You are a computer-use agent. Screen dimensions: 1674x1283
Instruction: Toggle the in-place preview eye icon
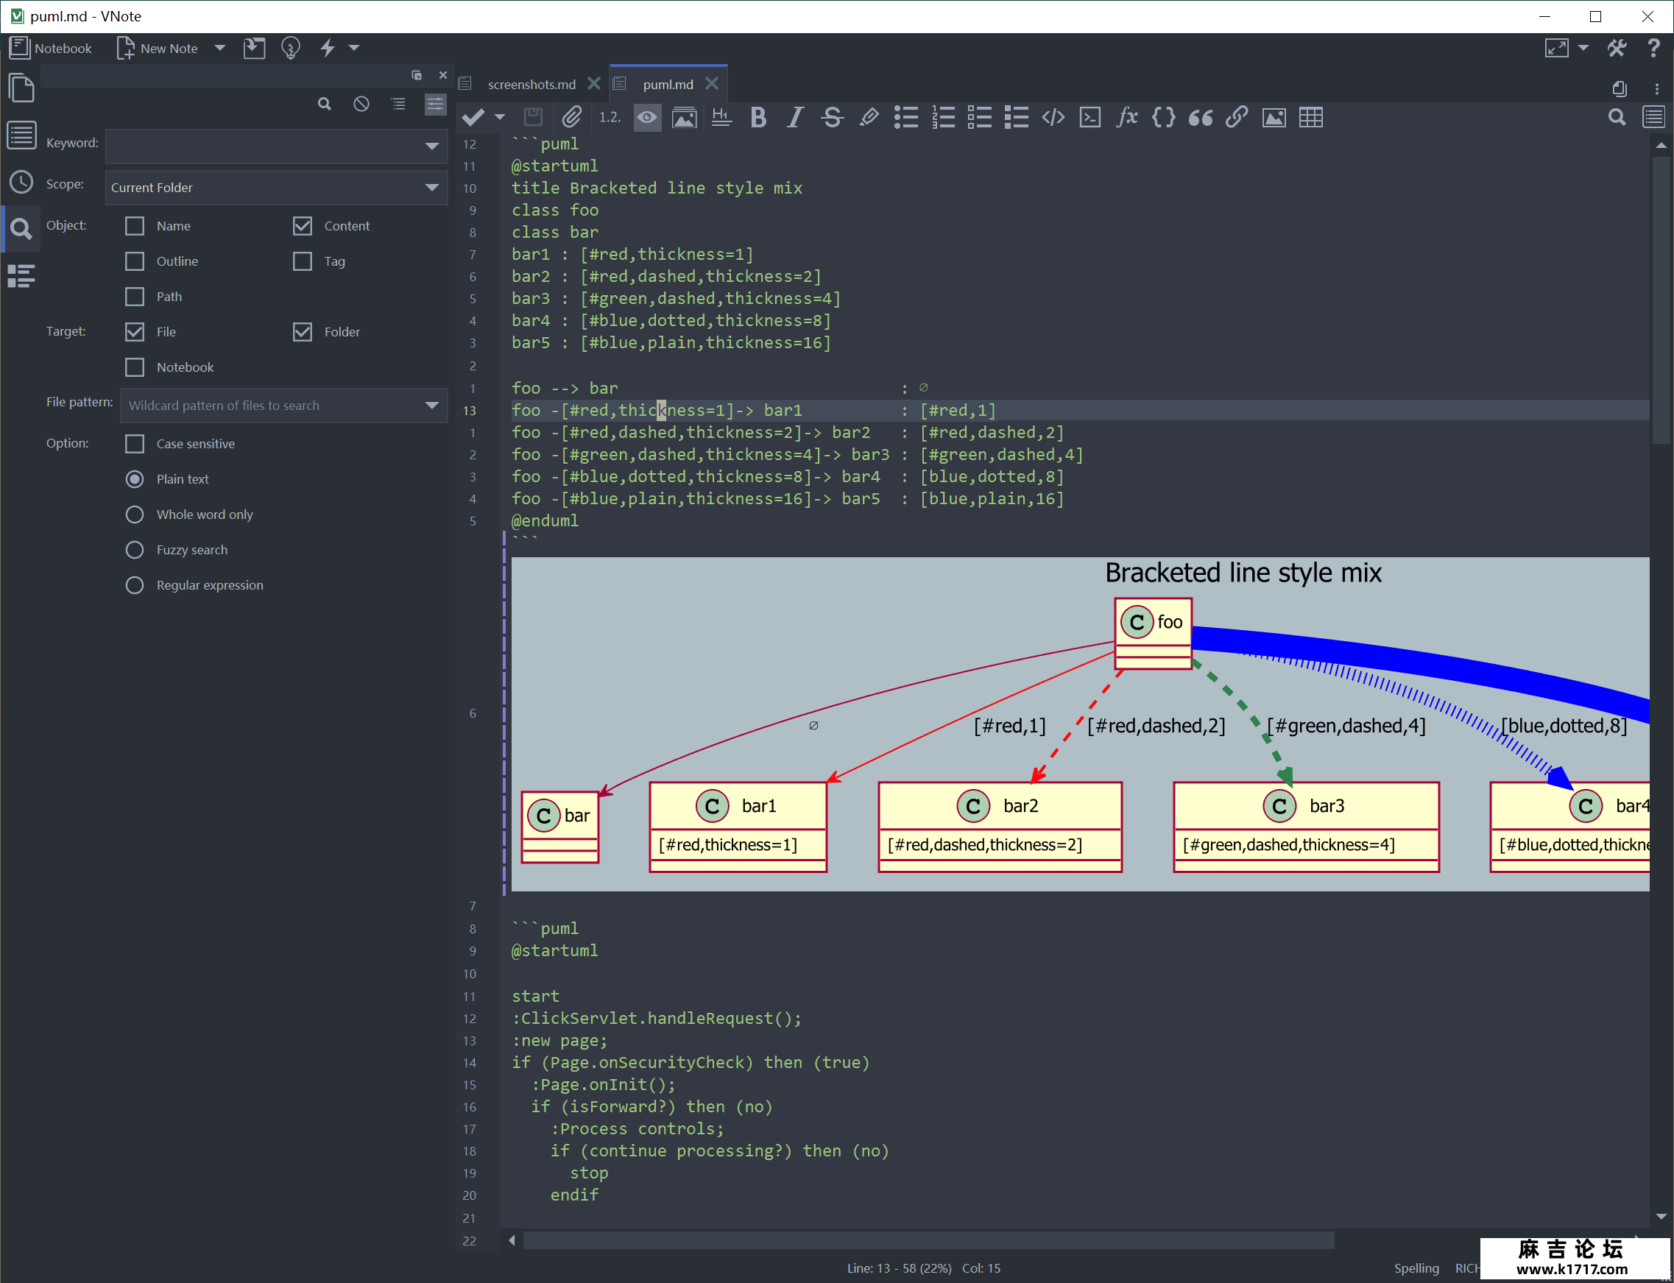(647, 118)
